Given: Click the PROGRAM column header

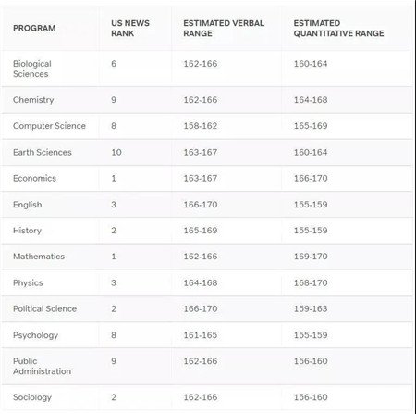Looking at the screenshot, I should [34, 28].
